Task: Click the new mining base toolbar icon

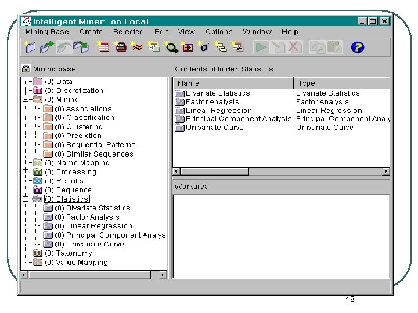Action: [x=30, y=48]
